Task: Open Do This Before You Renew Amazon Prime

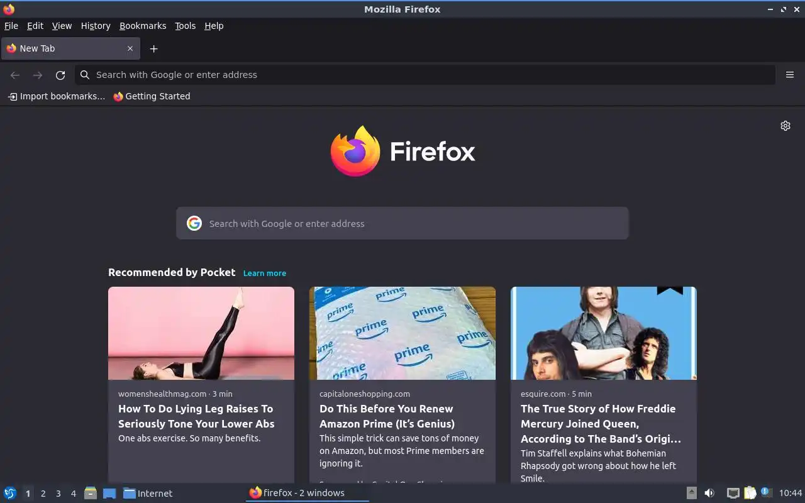Action: pyautogui.click(x=387, y=416)
